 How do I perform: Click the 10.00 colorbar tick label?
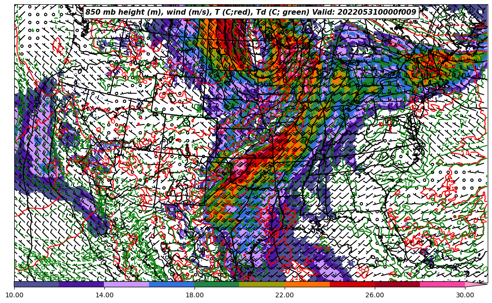[x=14, y=295]
